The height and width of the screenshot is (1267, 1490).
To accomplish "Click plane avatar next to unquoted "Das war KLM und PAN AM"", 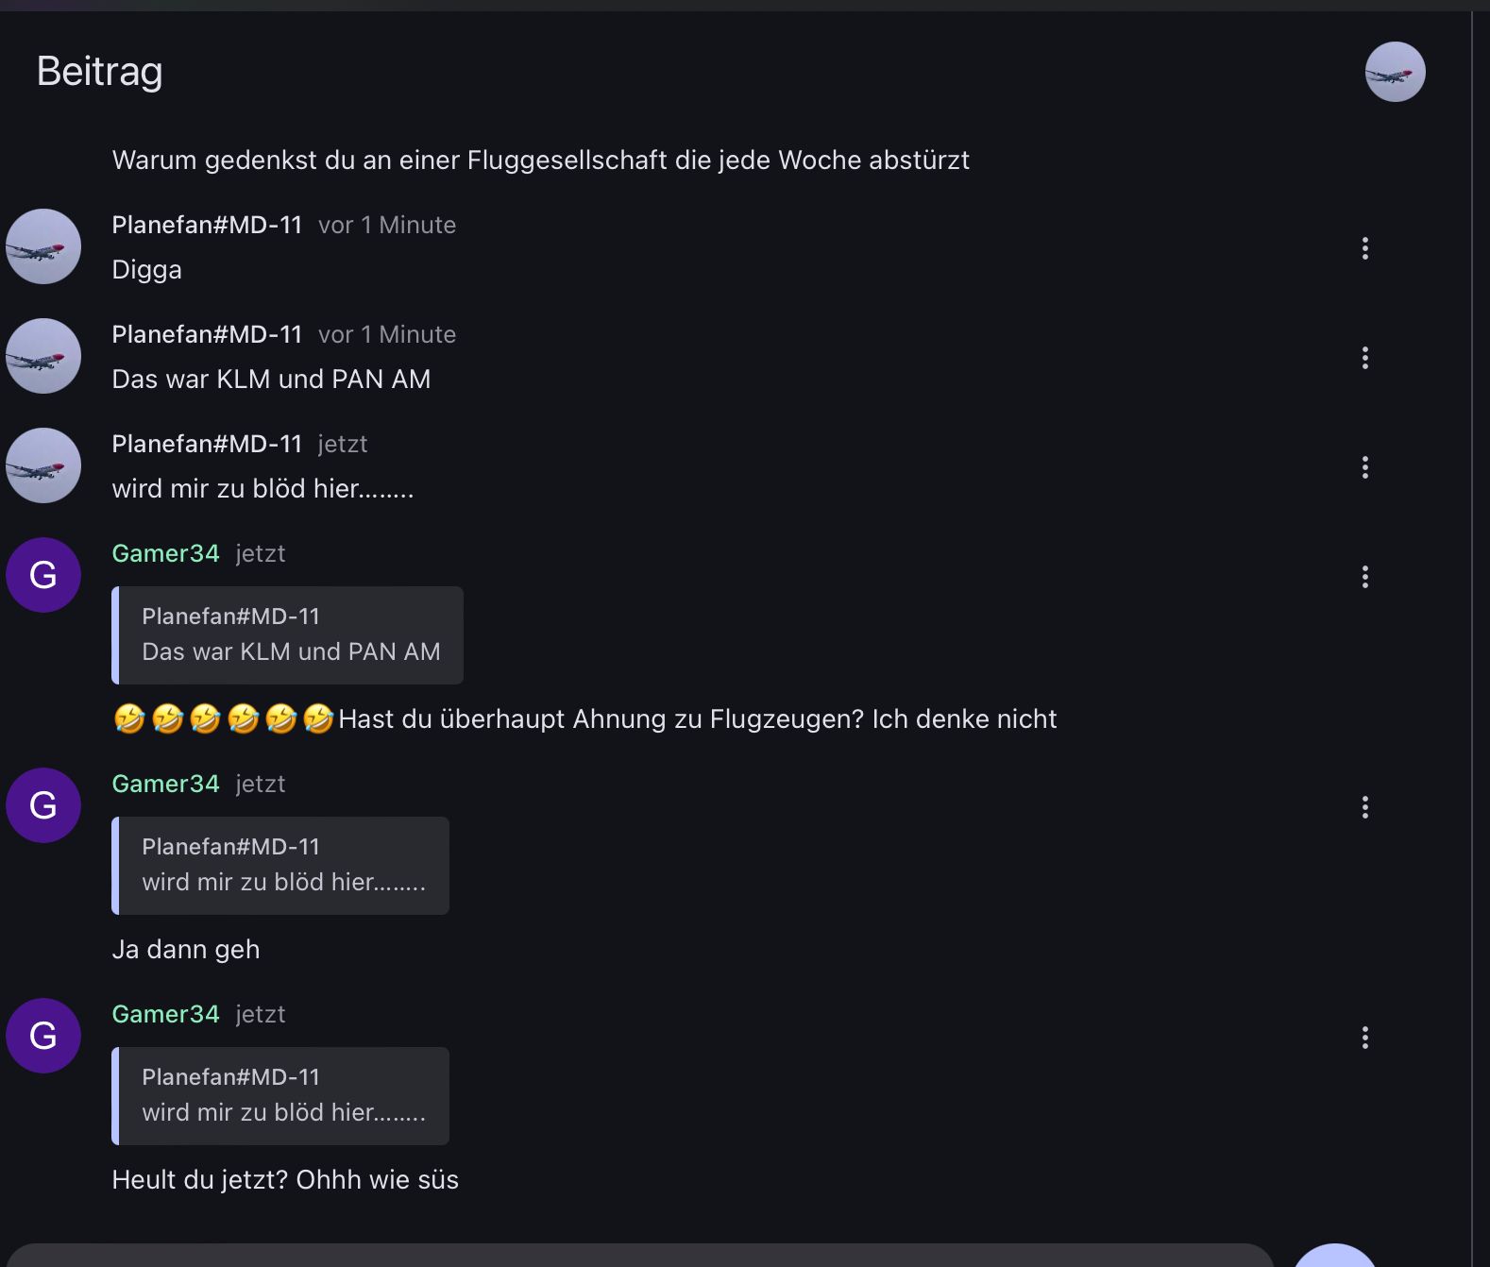I will click(x=43, y=356).
